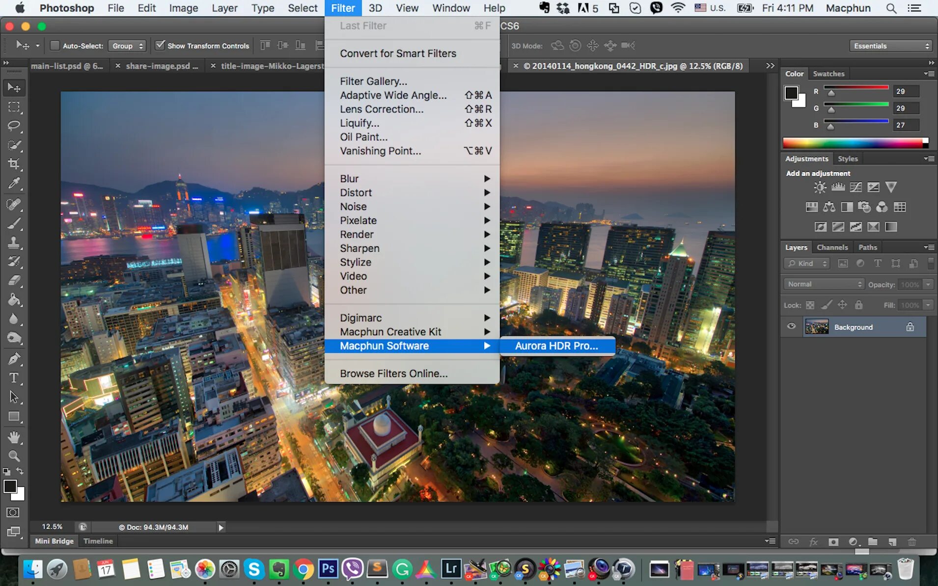Open the Auto-Select Group dropdown
This screenshot has height=586, width=938.
click(x=127, y=46)
